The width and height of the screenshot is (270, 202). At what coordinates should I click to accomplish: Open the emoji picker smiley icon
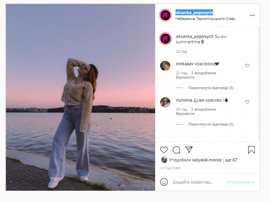[x=164, y=182]
